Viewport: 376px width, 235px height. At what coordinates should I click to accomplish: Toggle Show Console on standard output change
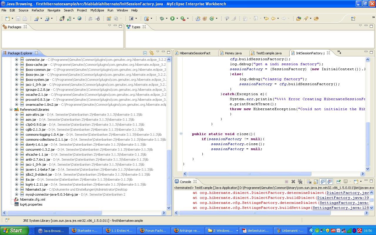(323, 182)
